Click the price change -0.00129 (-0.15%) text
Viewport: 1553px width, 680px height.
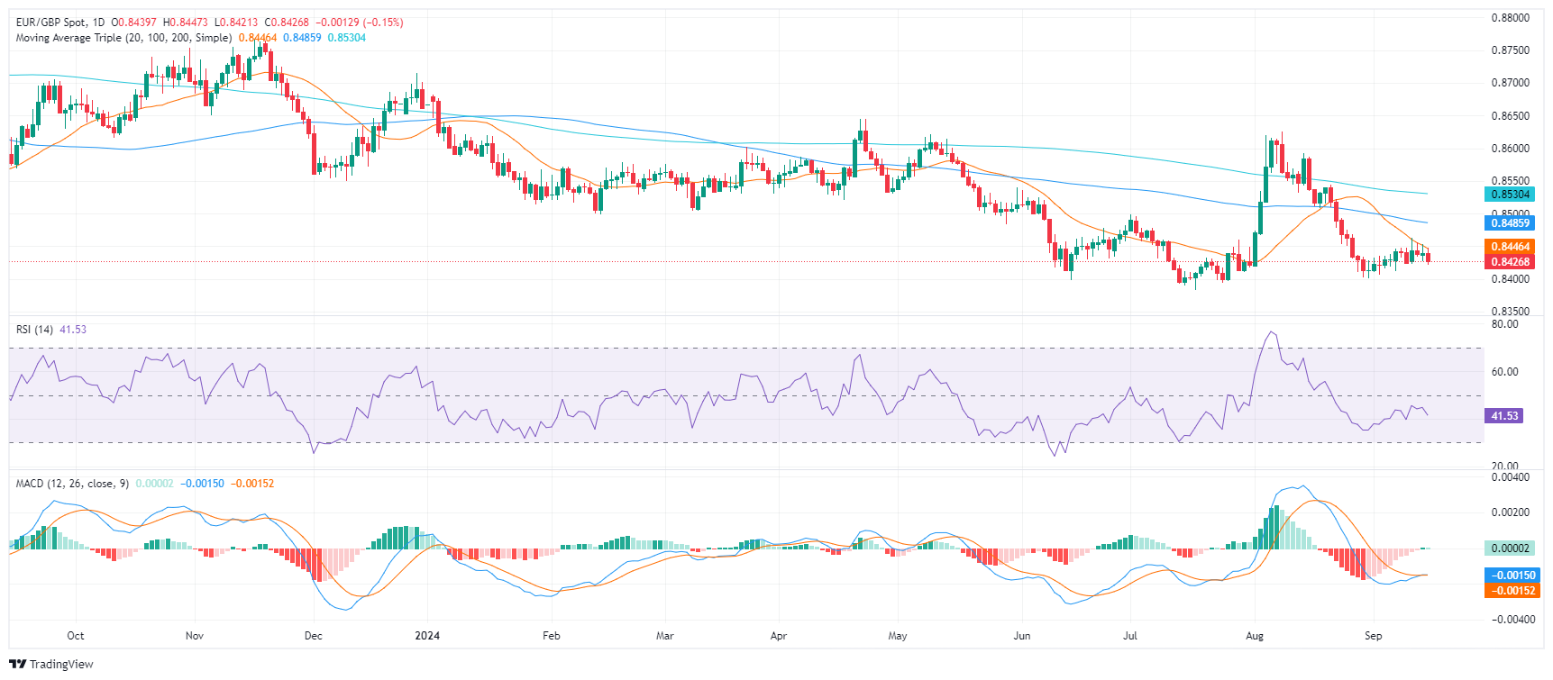click(x=359, y=22)
